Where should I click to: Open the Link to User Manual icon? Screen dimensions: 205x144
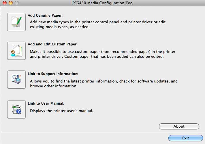(x=16, y=109)
